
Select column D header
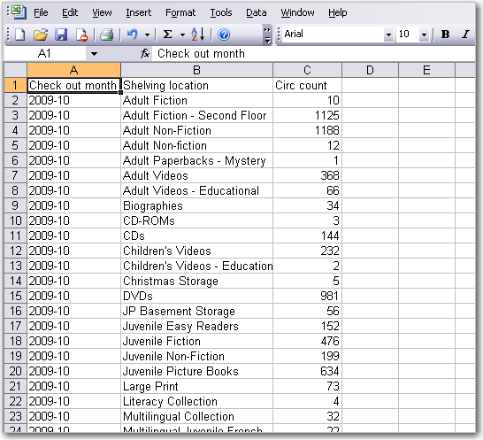(370, 70)
